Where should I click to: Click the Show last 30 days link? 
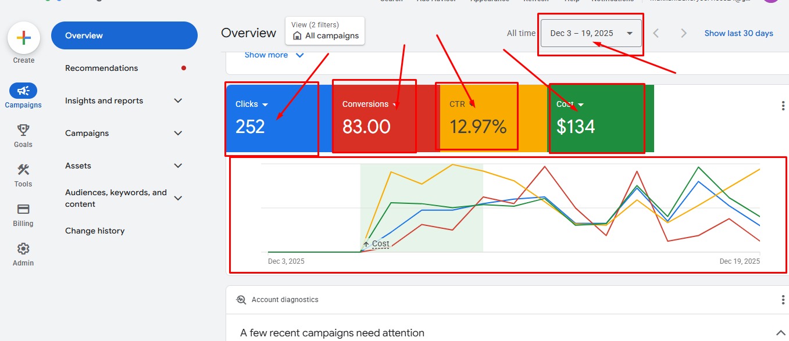pyautogui.click(x=738, y=34)
